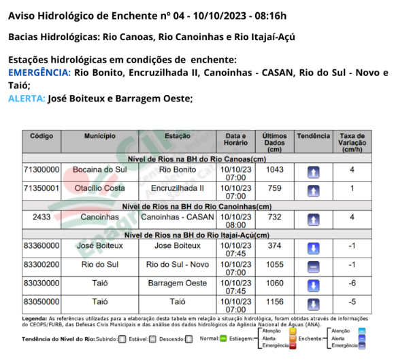
Task: Click the Taxa de Variação column header
Action: (352, 141)
